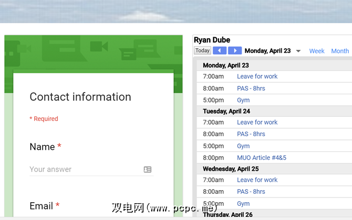Viewport: 352px width, 220px height.
Task: Open Wednesday's PAS - 8hrs event
Action: click(251, 192)
